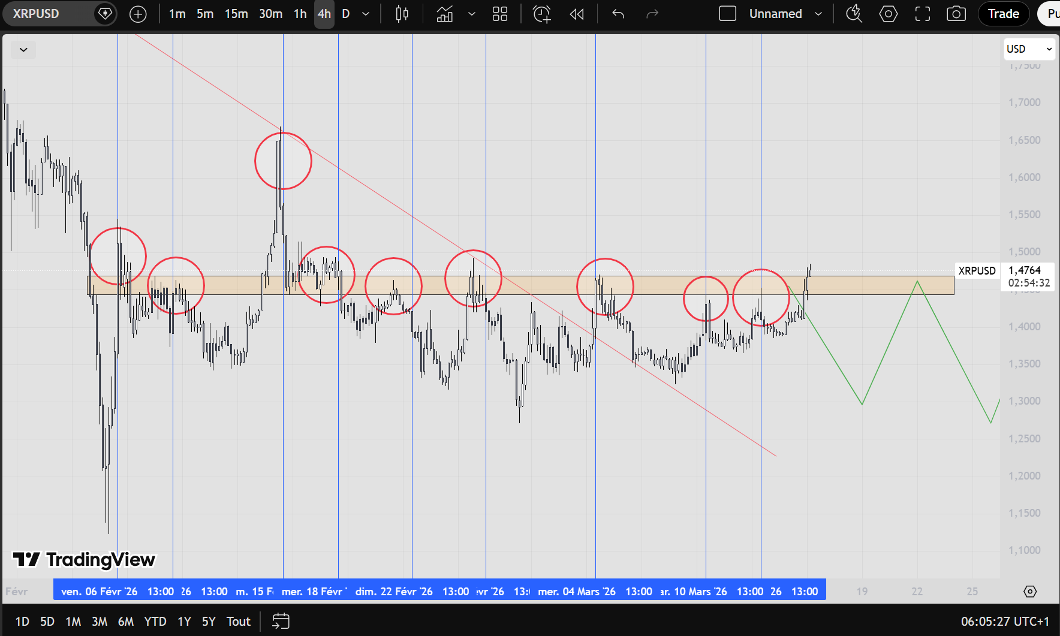
Task: Open the Indicators chart icon
Action: (x=445, y=14)
